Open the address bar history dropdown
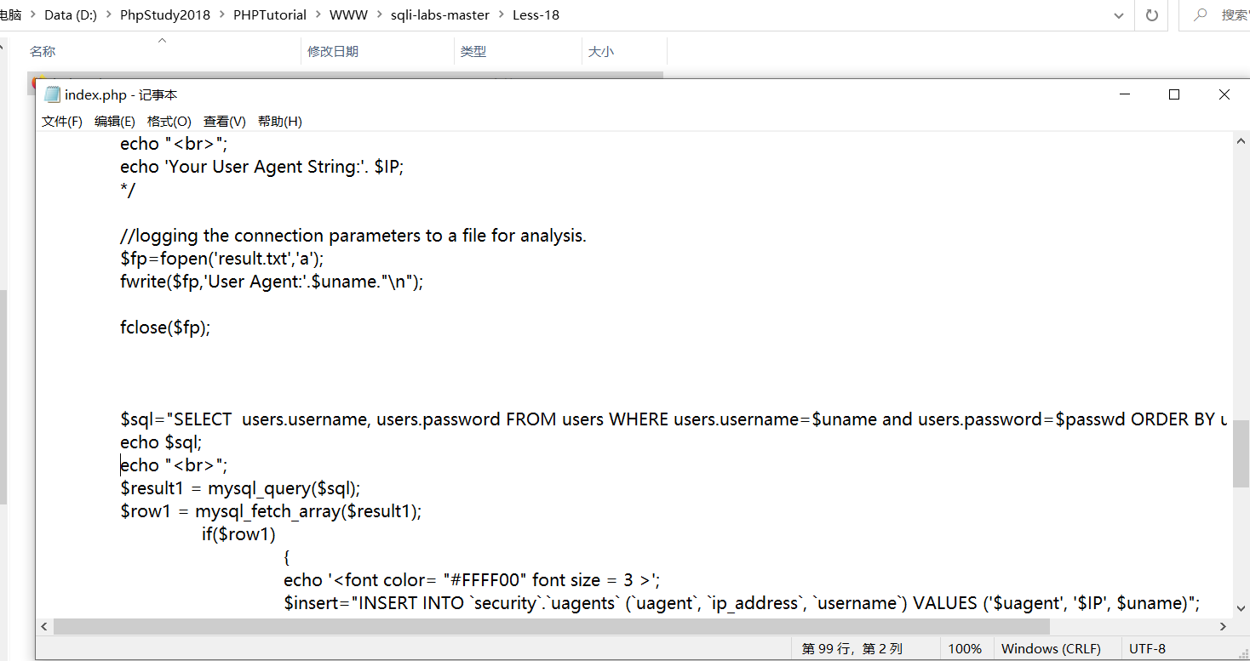The height and width of the screenshot is (661, 1250). 1119,15
